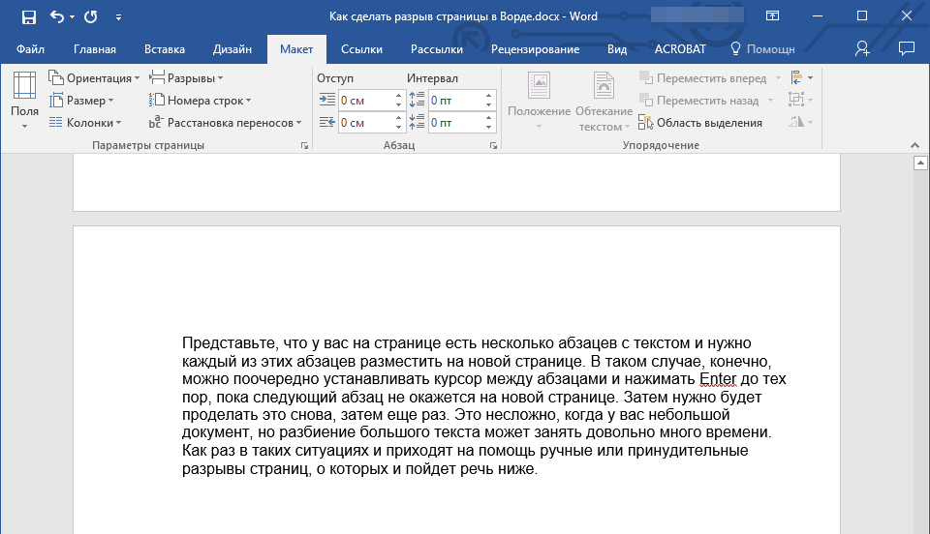930x534 pixels.
Task: Open the comments speech bubble icon
Action: pyautogui.click(x=907, y=48)
